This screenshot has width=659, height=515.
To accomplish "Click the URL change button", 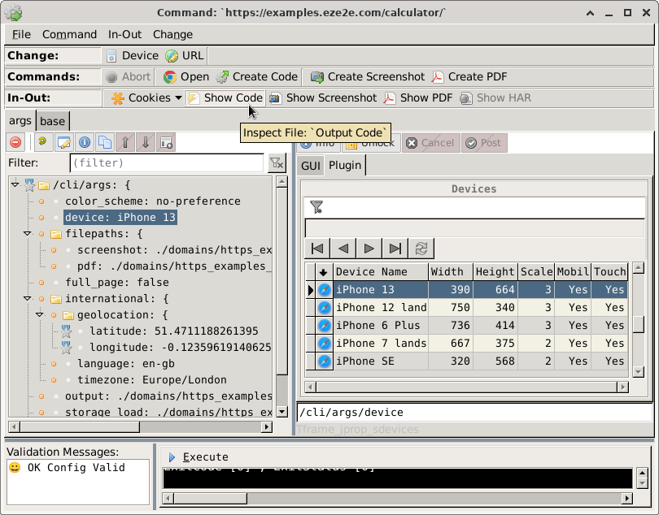I will coord(185,56).
